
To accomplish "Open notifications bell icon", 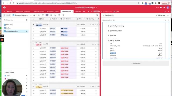I will [x=164, y=7].
